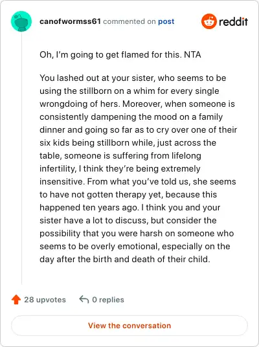Click final line "day after the birth and death"

point(125,259)
